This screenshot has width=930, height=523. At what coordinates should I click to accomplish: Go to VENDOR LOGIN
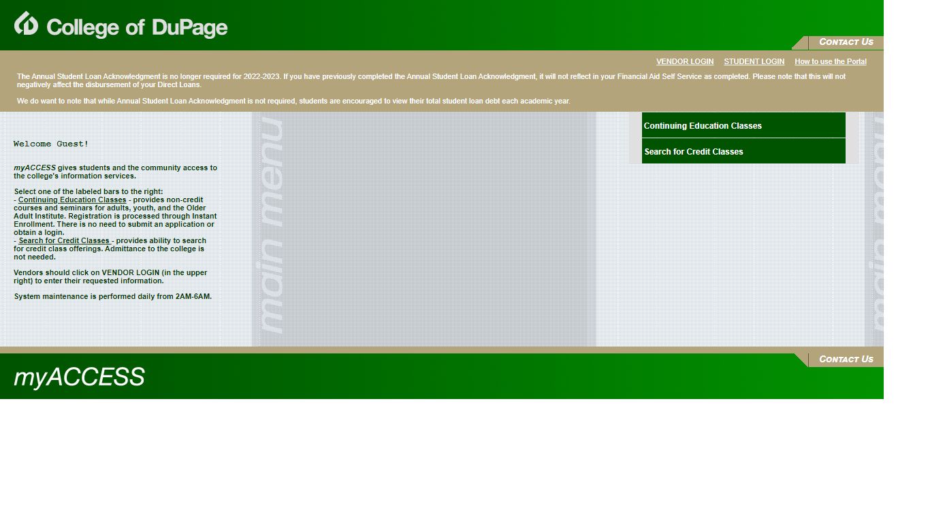click(685, 61)
